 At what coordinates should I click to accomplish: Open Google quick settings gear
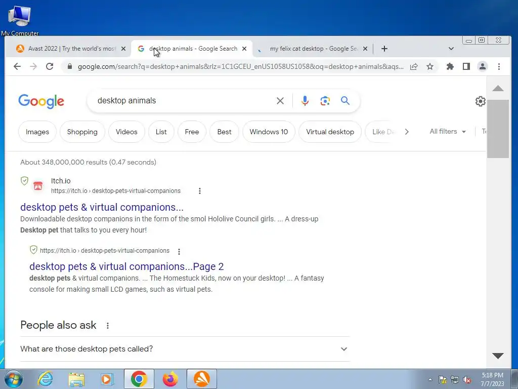point(481,101)
